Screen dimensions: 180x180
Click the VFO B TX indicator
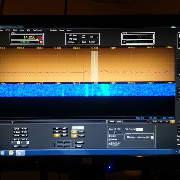124,42
